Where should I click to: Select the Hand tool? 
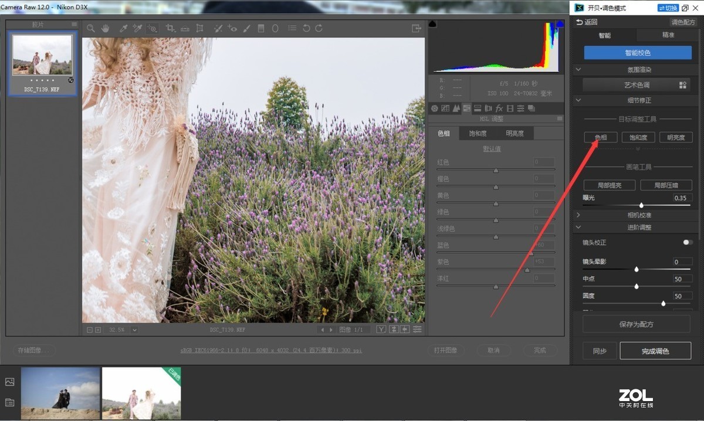click(106, 28)
